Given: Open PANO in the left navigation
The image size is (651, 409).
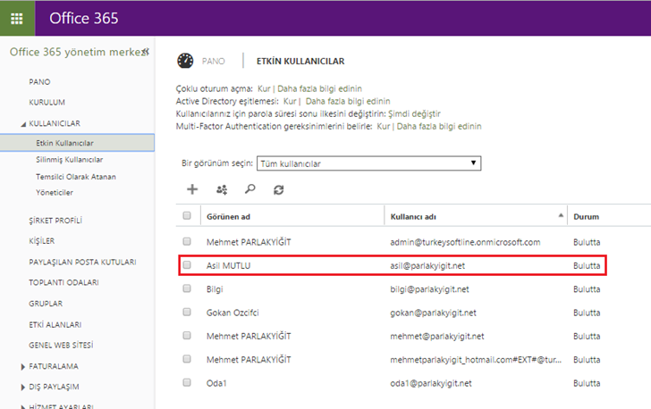Looking at the screenshot, I should point(39,82).
